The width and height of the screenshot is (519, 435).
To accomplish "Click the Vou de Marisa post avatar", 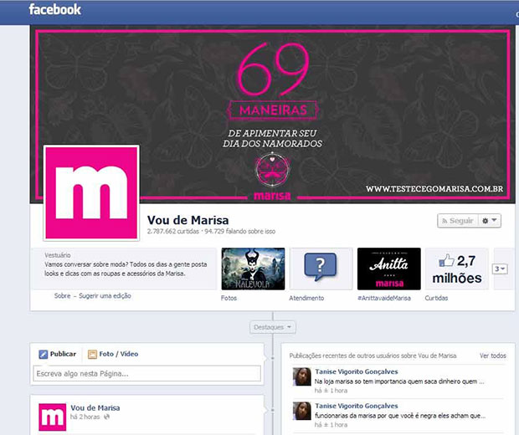I will pyautogui.click(x=52, y=417).
